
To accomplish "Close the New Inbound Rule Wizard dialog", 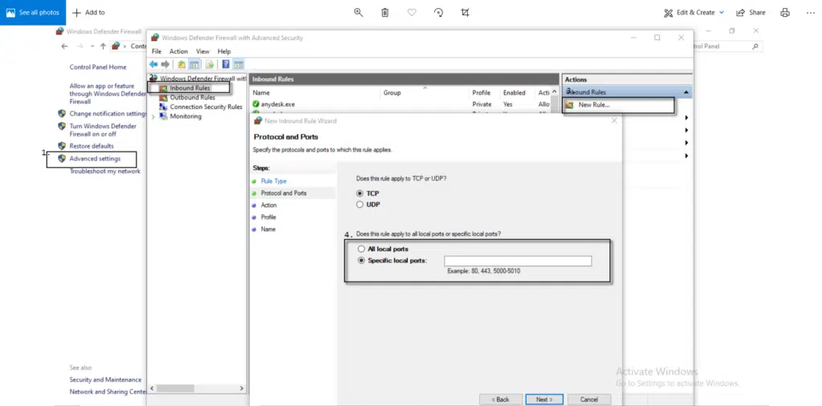I will 614,120.
